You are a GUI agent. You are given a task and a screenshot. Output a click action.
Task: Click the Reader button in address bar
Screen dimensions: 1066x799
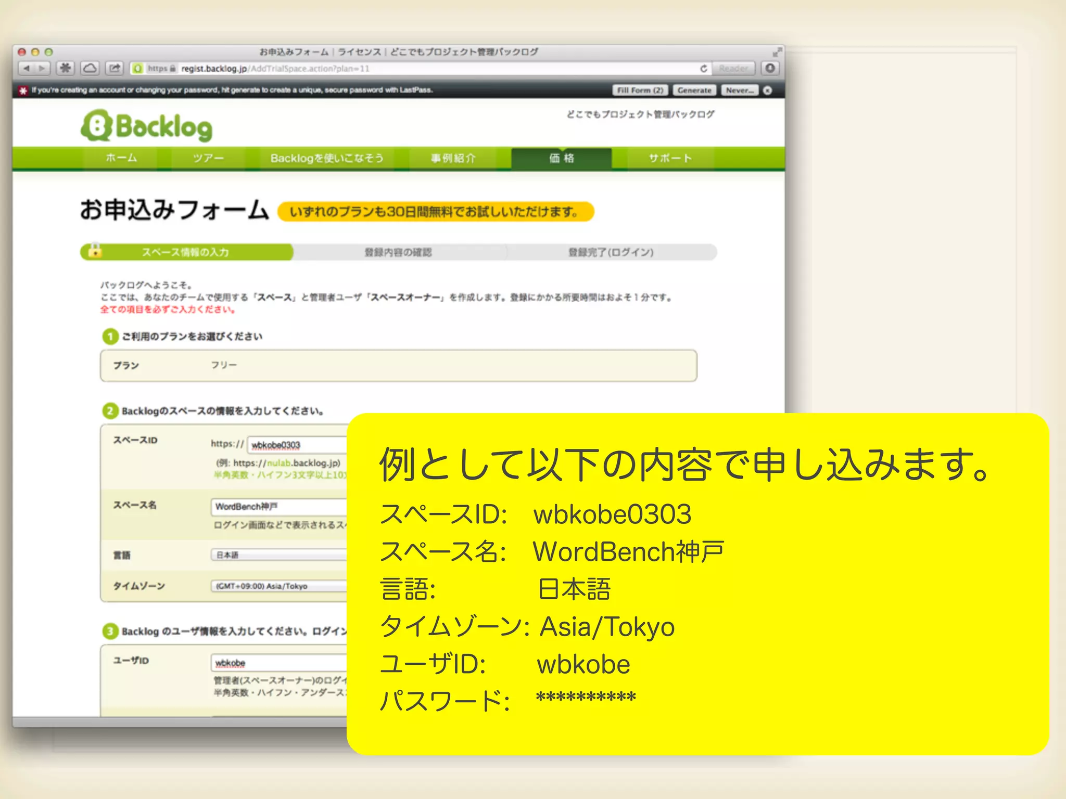[733, 68]
